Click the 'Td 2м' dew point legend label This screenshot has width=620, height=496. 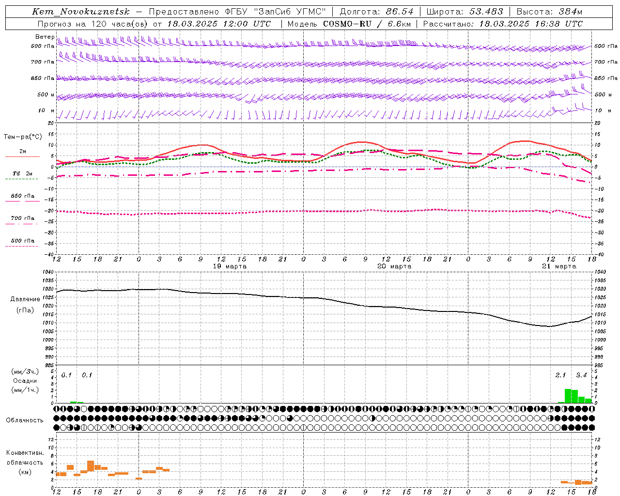point(23,173)
